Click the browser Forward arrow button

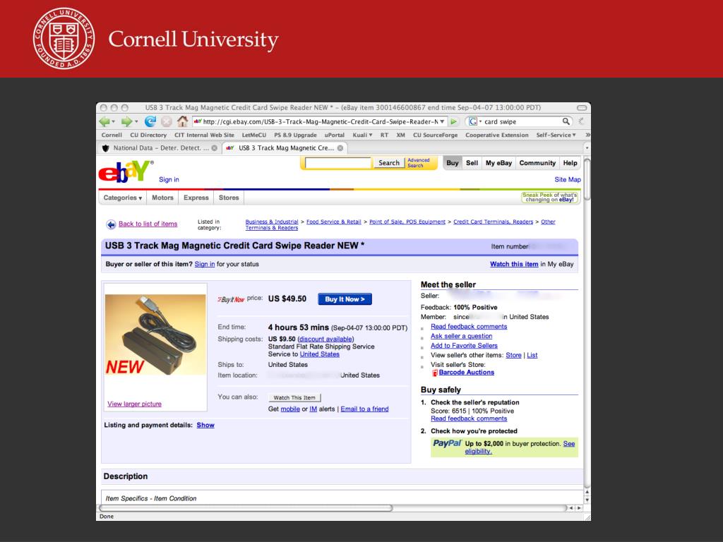tap(126, 121)
